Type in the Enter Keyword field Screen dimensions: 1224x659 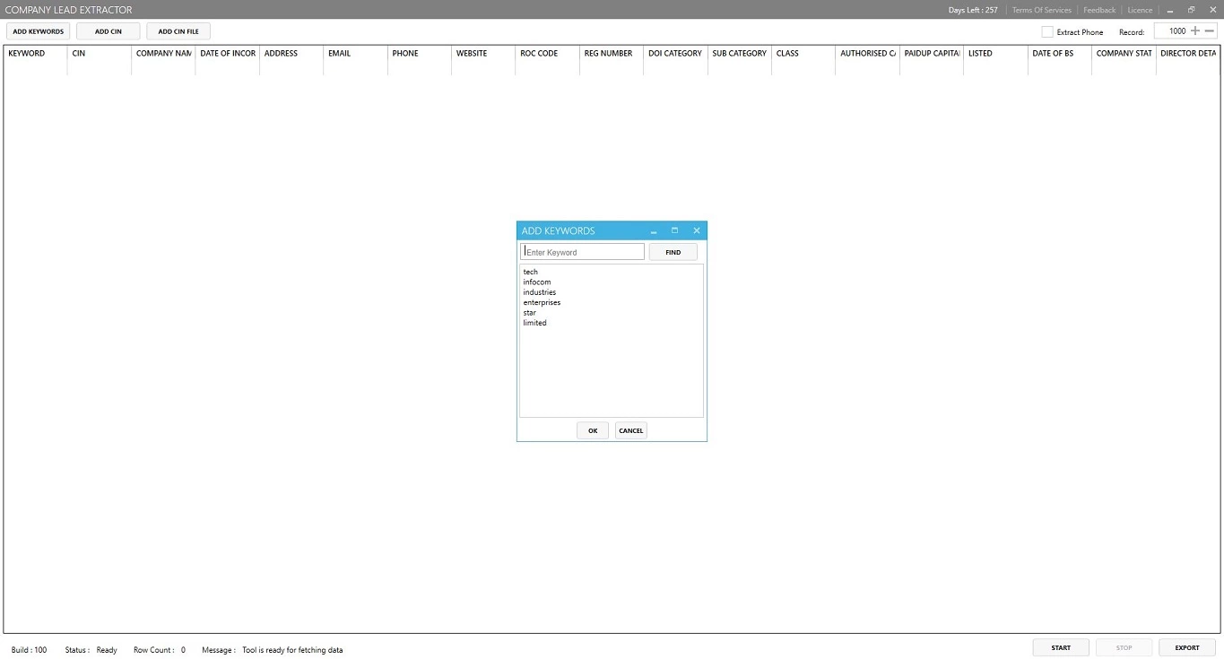pyautogui.click(x=583, y=252)
